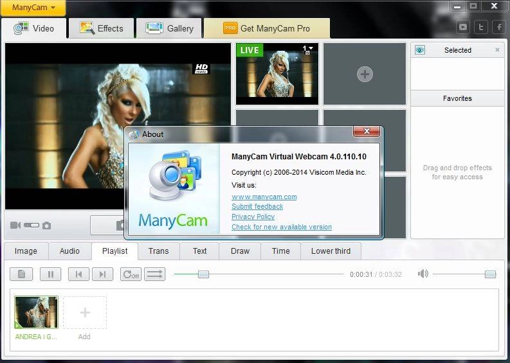Click the Submit feedback link
This screenshot has height=363, width=510.
point(257,206)
